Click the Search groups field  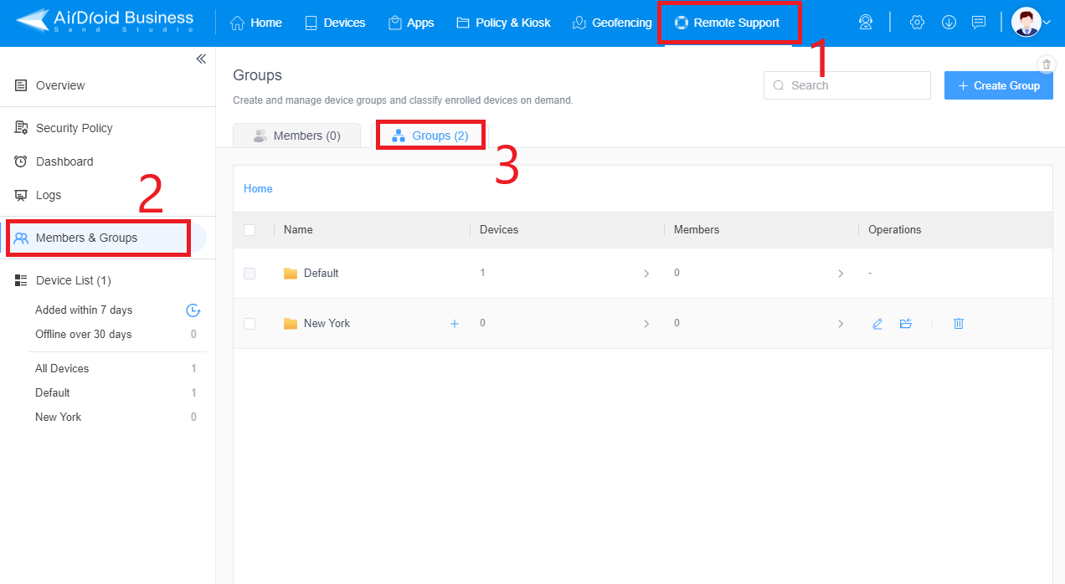tap(847, 85)
